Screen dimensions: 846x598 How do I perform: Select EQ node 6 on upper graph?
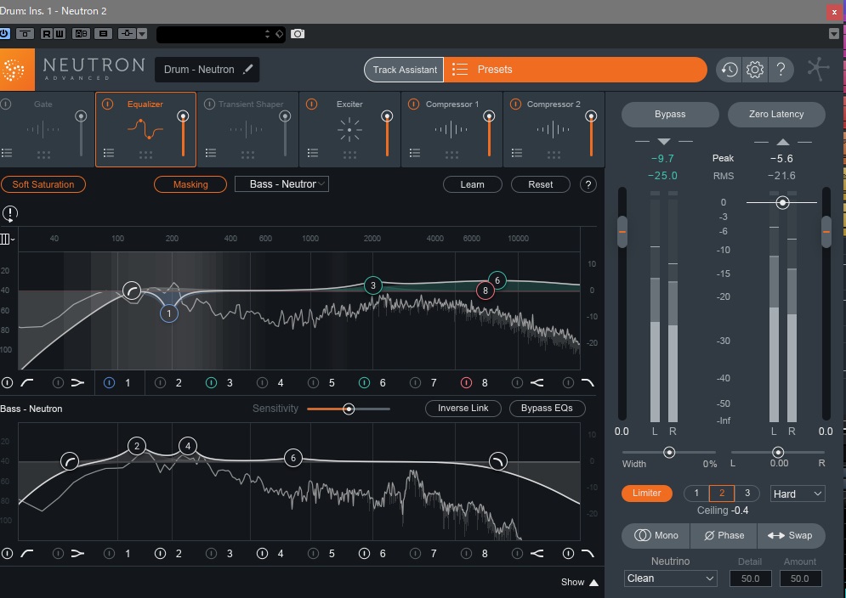click(497, 279)
